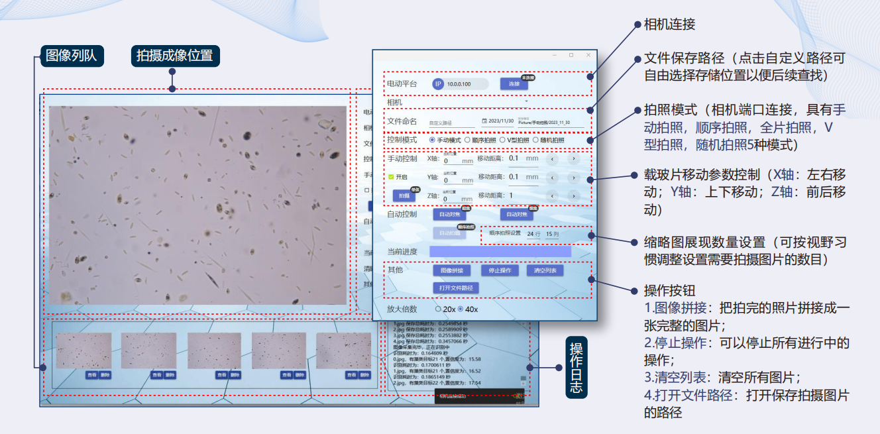Click the calendar icon next to 2023/11/30
Screen dimensions: 880x434
click(x=484, y=121)
